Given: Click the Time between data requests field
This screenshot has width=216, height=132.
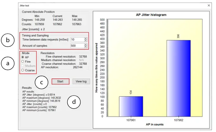Looking at the screenshot, I should [77, 40].
